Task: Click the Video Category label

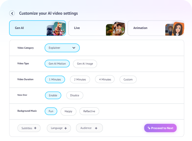Action: pos(26,48)
